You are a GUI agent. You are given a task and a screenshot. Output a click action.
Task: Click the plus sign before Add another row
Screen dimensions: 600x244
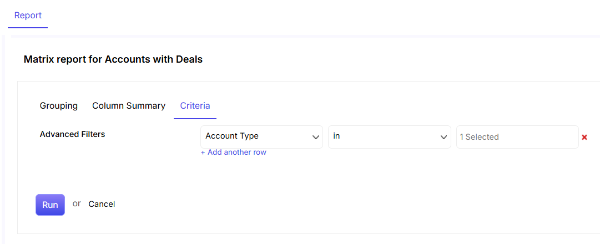coord(203,152)
